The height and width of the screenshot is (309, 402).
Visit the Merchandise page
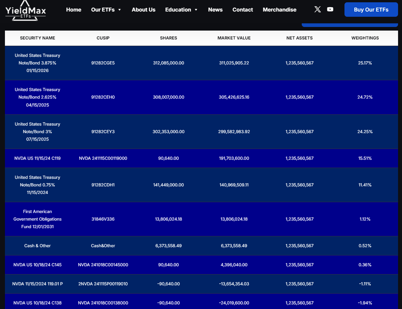coord(279,10)
